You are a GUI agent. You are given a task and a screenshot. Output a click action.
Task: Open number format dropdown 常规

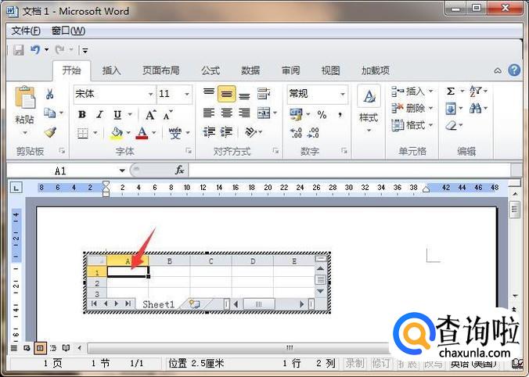point(343,94)
